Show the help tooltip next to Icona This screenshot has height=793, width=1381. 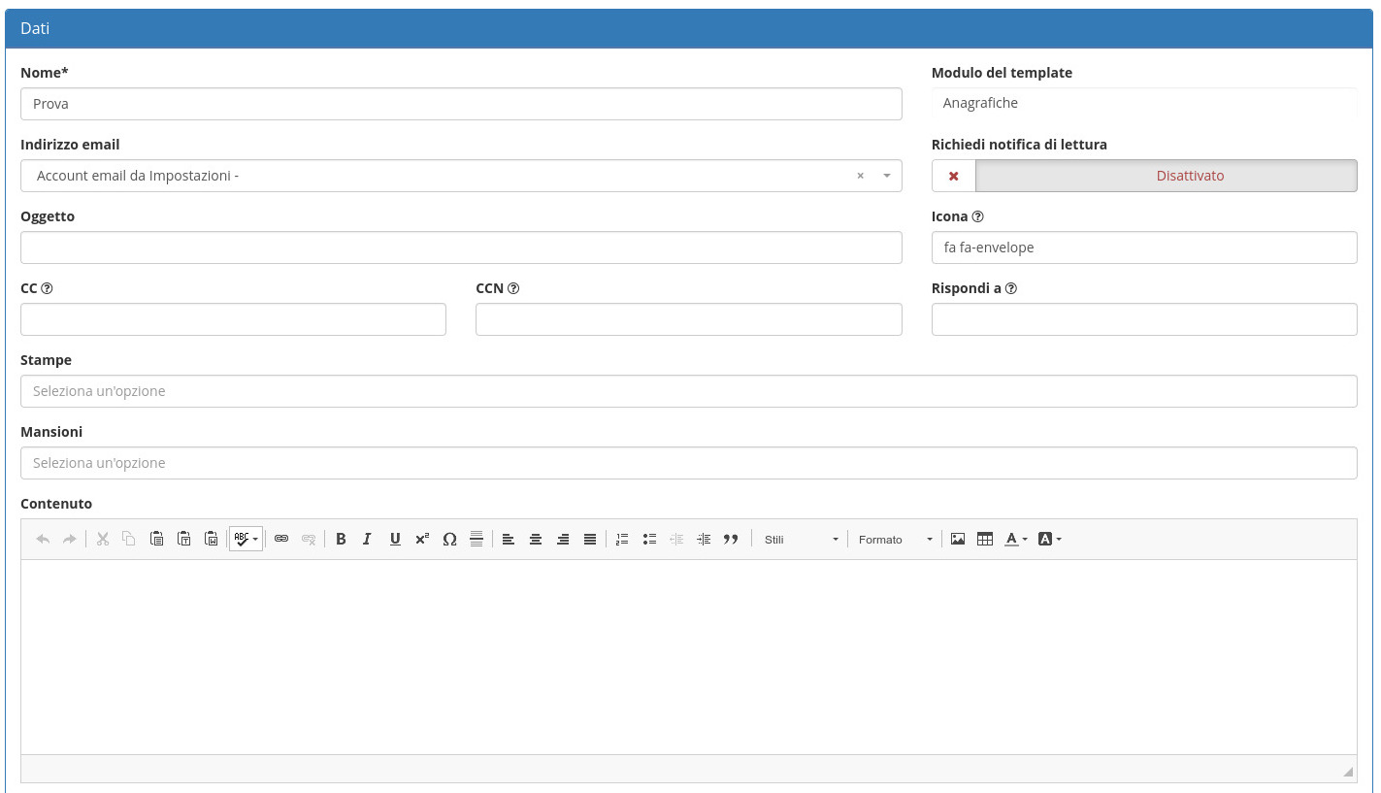coord(978,216)
